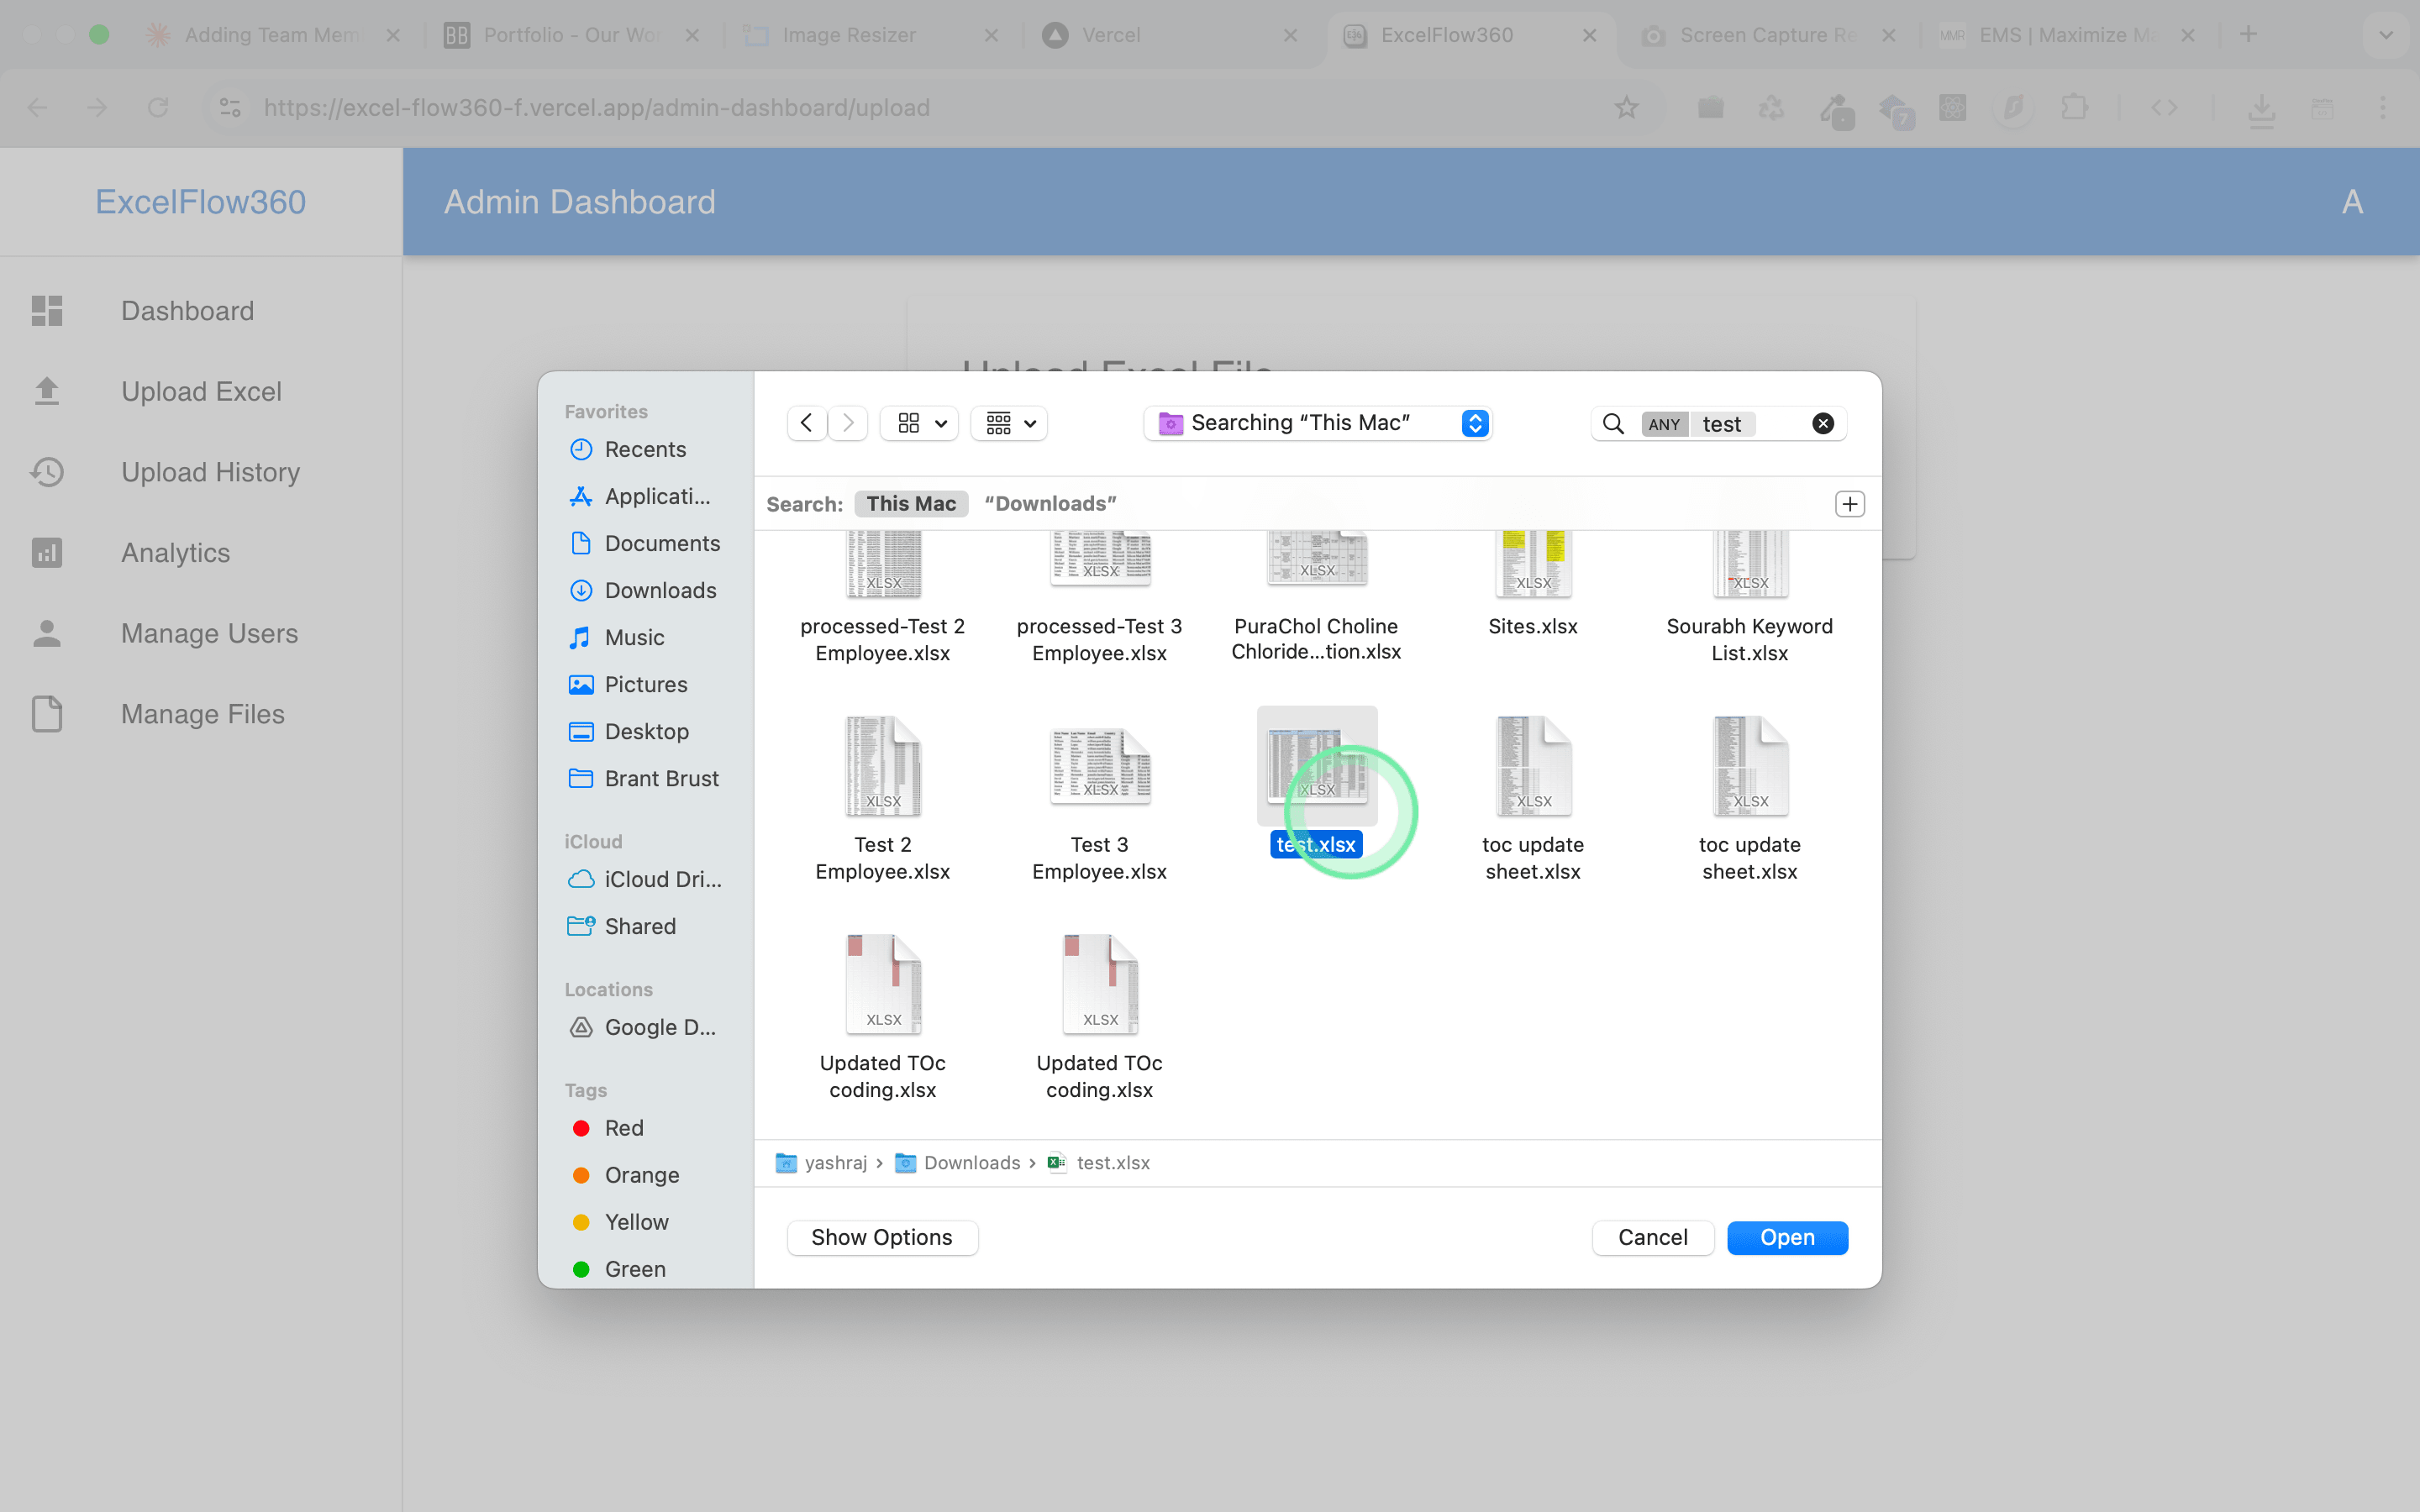Open the group-by options dropdown
The height and width of the screenshot is (1512, 2420).
click(1009, 423)
